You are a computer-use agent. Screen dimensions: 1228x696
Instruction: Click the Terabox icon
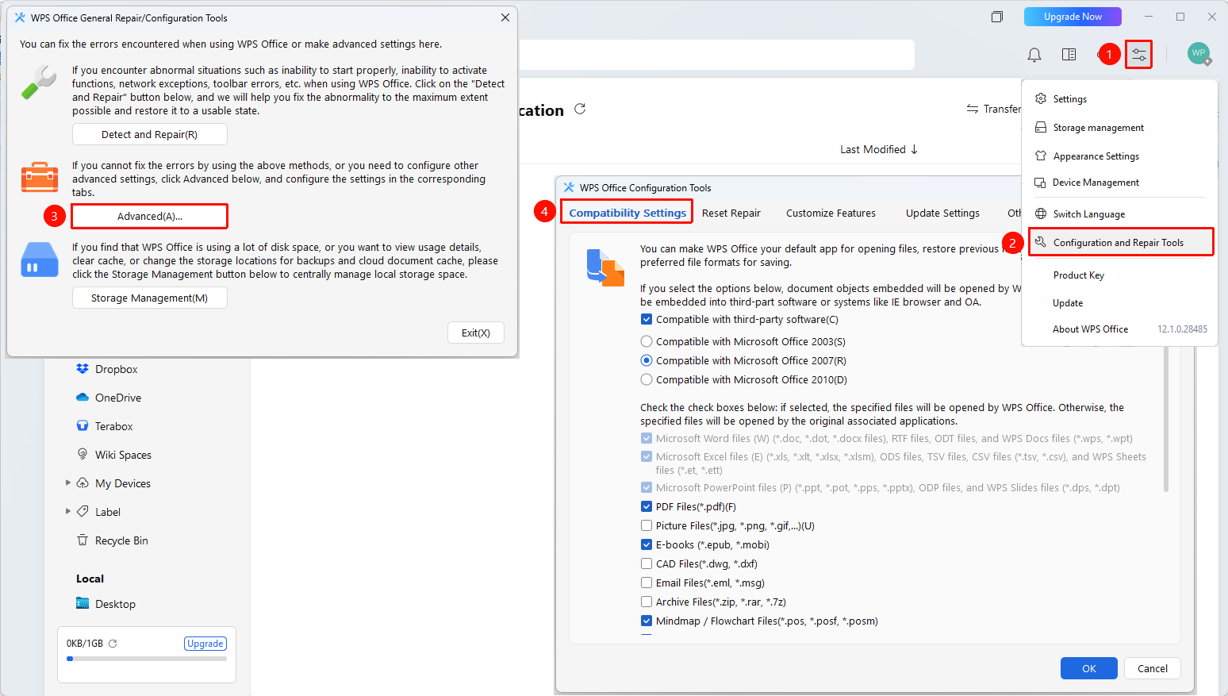[x=83, y=426]
